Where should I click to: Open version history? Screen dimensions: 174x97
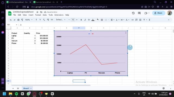(x=133, y=13)
